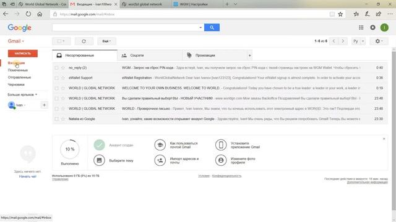Refresh the Gmail inbox
The height and width of the screenshot is (222, 396).
click(84, 41)
